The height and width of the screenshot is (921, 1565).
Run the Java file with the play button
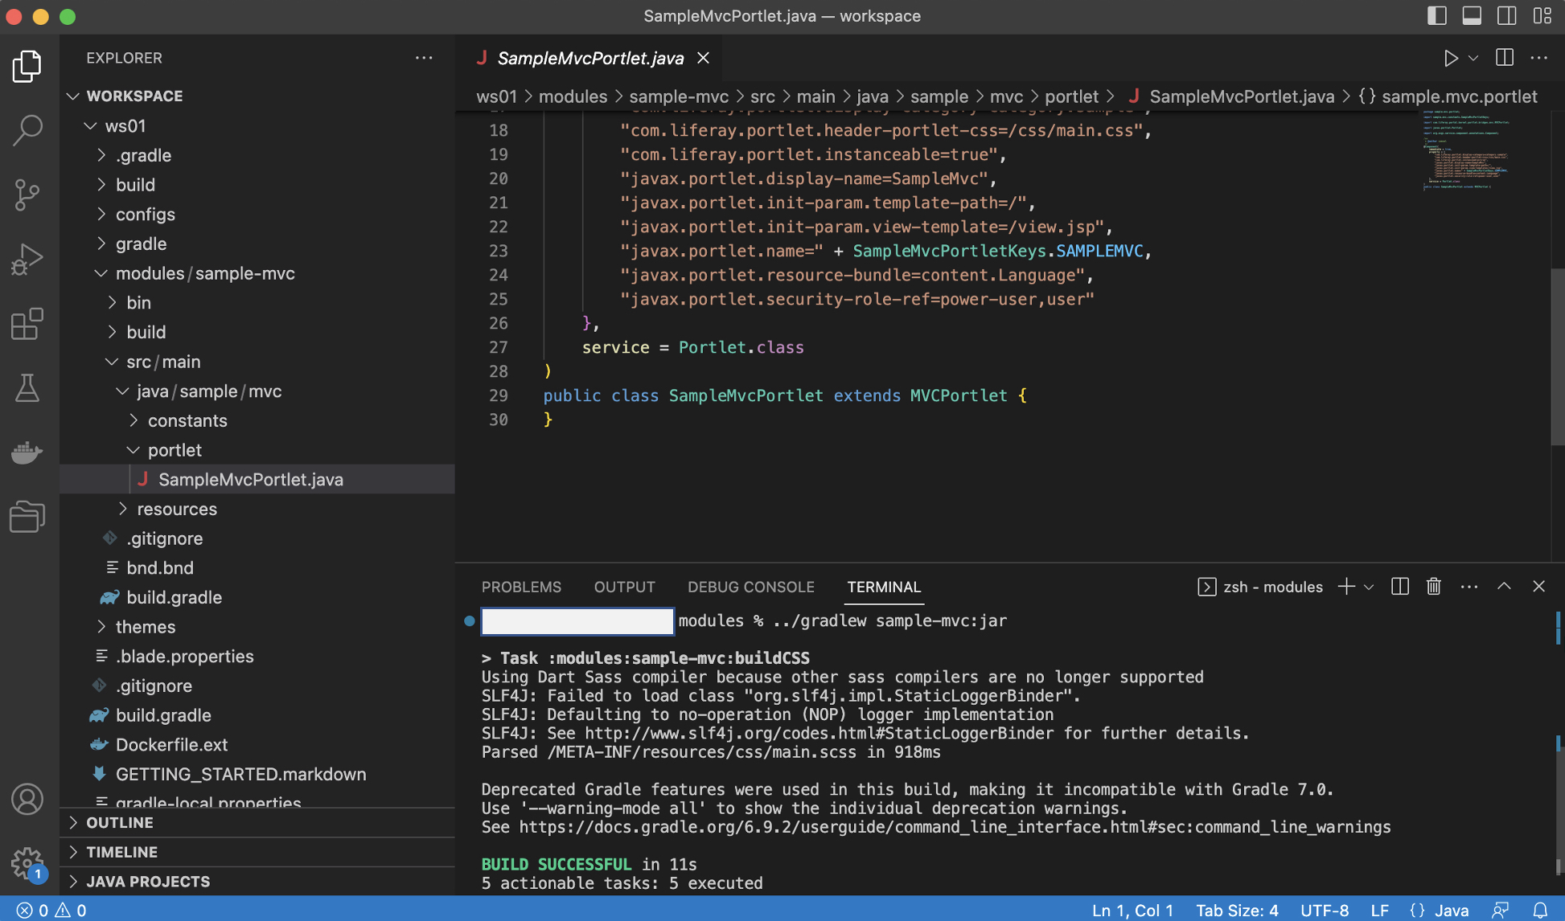coord(1450,57)
